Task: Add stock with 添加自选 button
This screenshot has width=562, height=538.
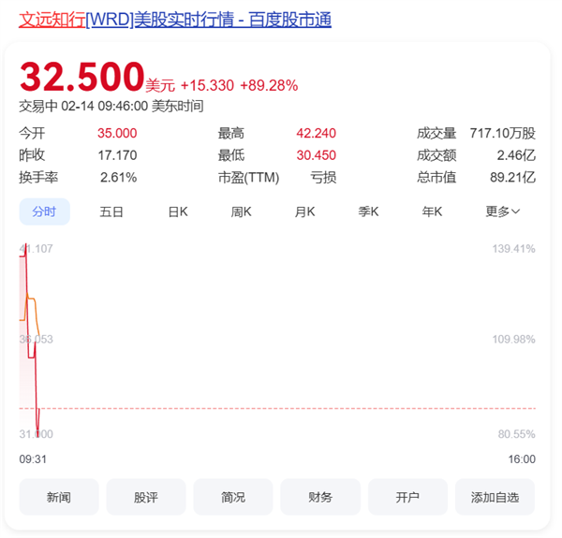Action: (x=495, y=497)
